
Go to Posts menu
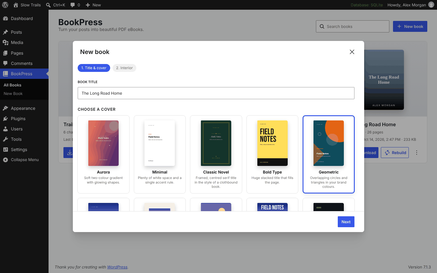coord(24,32)
